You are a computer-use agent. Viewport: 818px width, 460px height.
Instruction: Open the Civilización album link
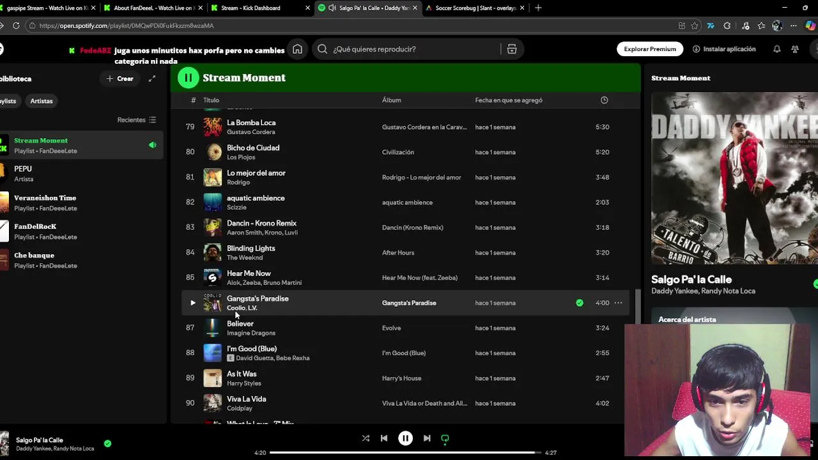[x=398, y=152]
